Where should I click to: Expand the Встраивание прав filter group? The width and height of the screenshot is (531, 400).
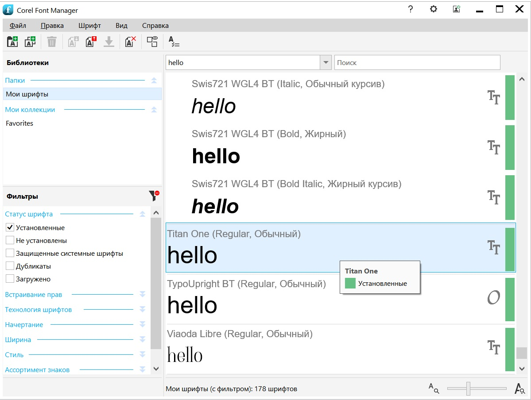pyautogui.click(x=142, y=294)
